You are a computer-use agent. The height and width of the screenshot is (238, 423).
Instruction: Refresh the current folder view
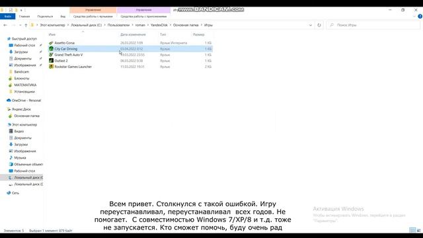point(319,25)
